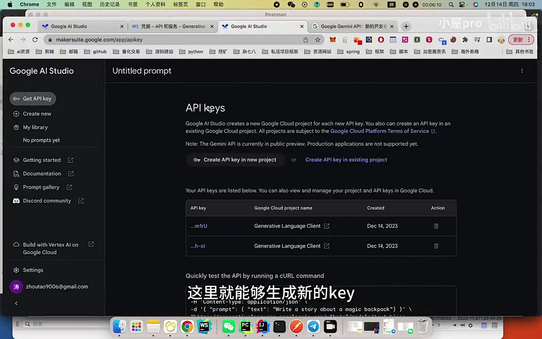Open the Discord community link
Viewport: 542px width, 339px height.
coord(47,201)
